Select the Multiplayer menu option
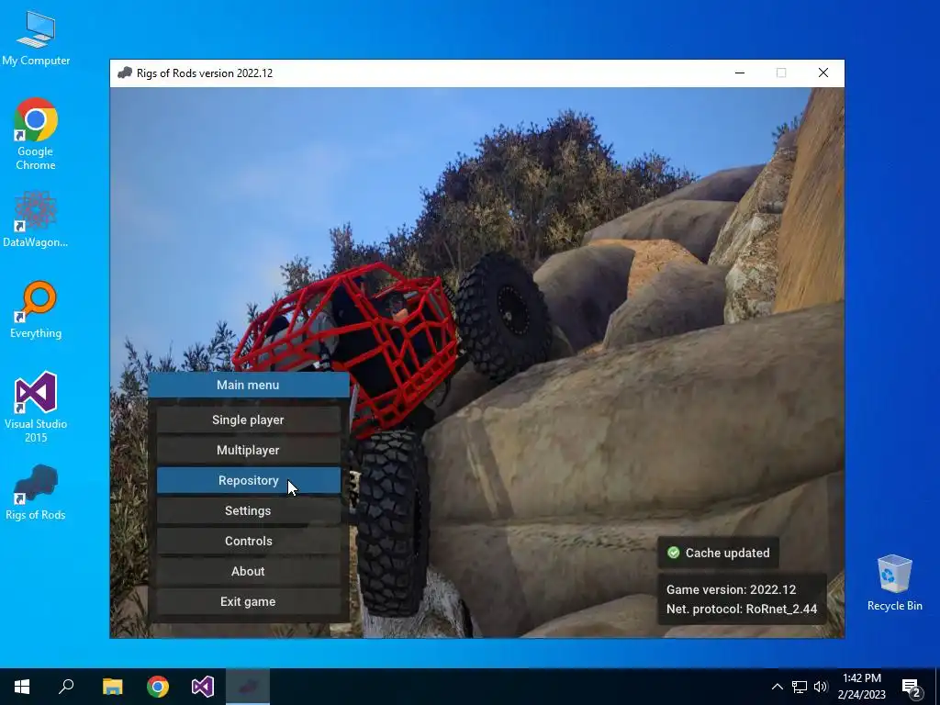 248,450
